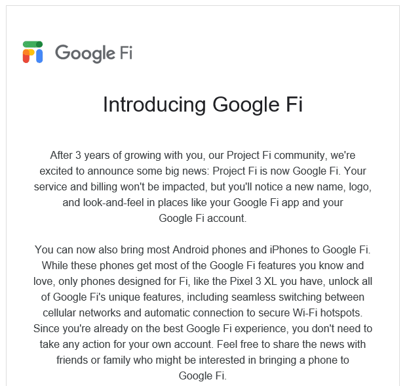Click the multicolored Google Fi logo icon
The image size is (409, 386).
click(33, 52)
